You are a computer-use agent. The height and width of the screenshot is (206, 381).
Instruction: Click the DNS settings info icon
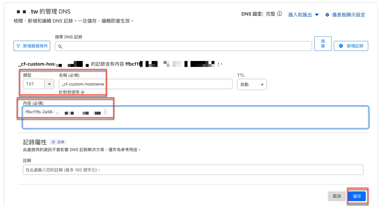pyautogui.click(x=279, y=14)
